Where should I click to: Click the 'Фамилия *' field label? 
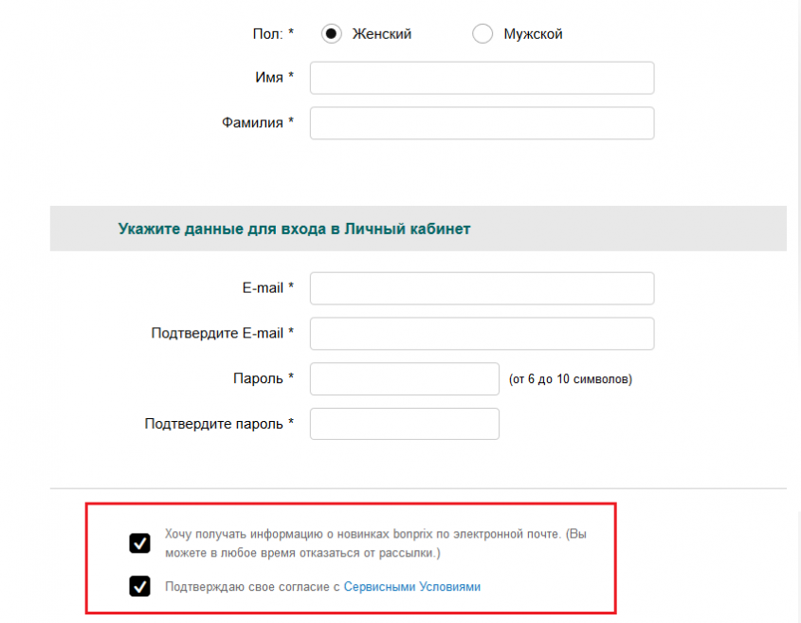(x=258, y=123)
